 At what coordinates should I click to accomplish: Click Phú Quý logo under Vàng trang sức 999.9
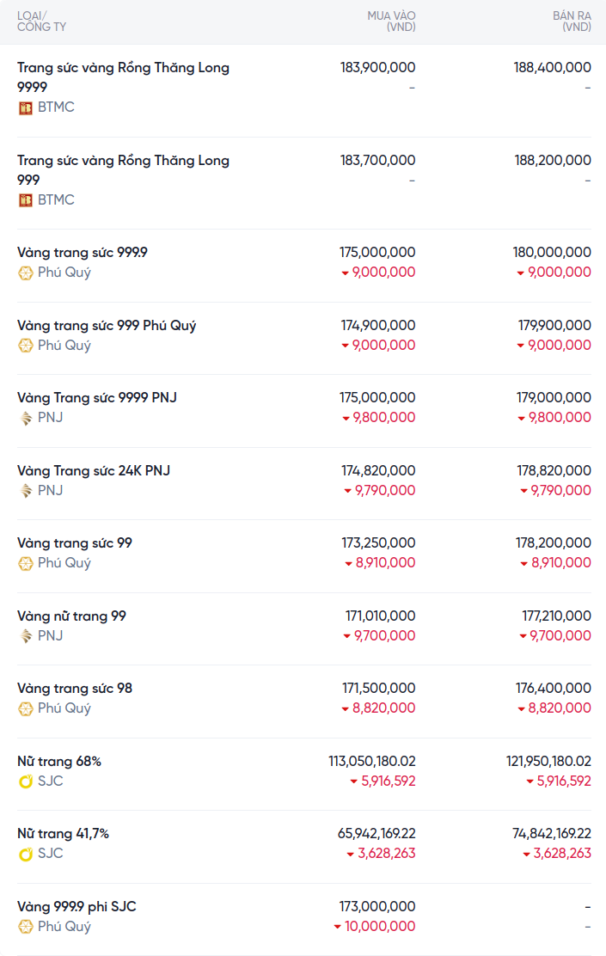tap(26, 273)
